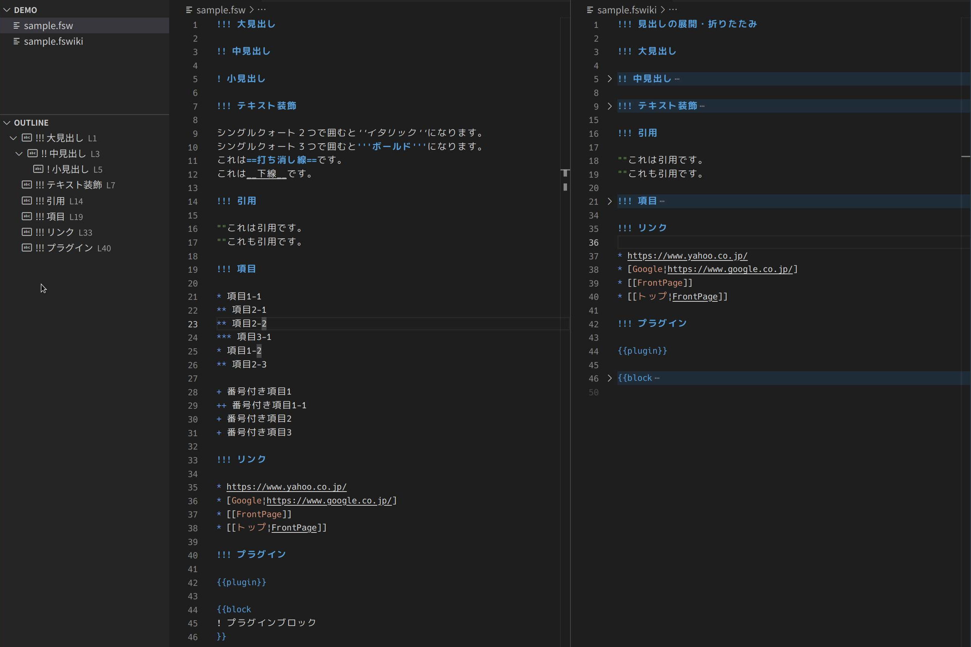This screenshot has width=971, height=647.
Task: Collapse 中見出し node in outline tree
Action: pyautogui.click(x=19, y=154)
